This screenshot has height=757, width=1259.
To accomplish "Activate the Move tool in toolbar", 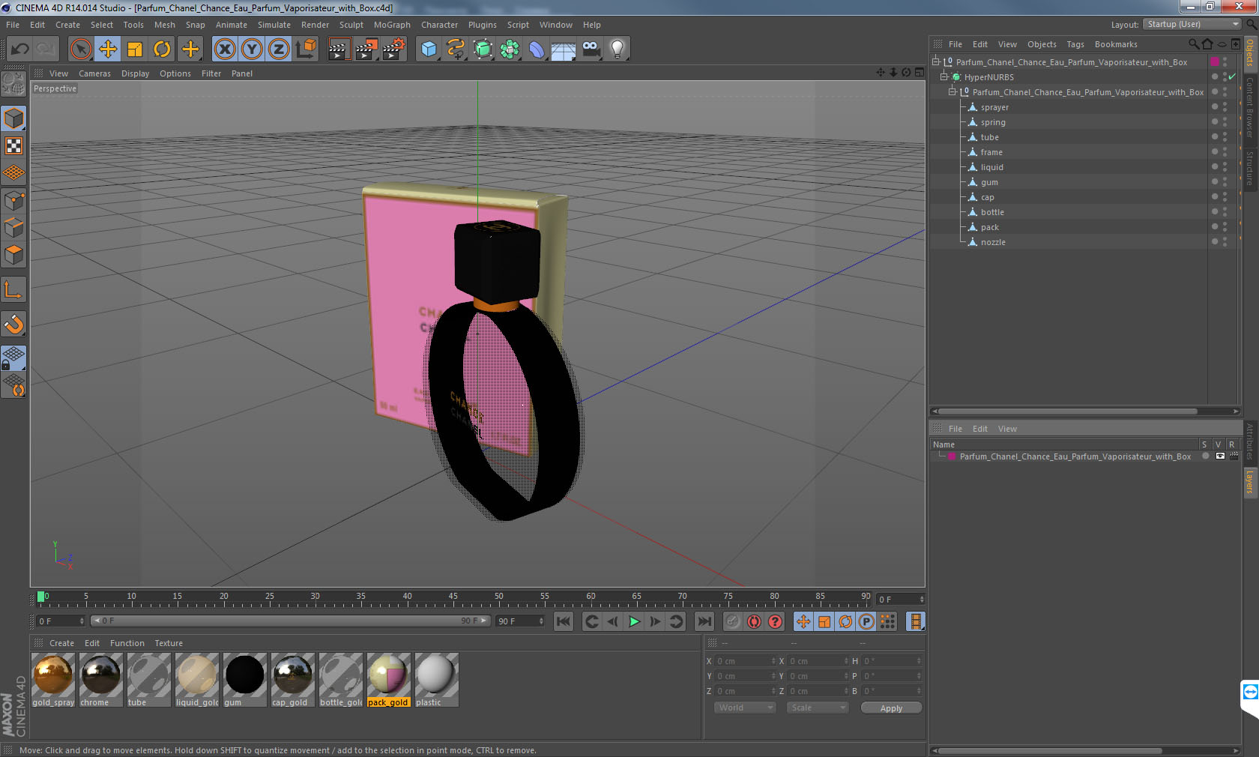I will click(108, 49).
